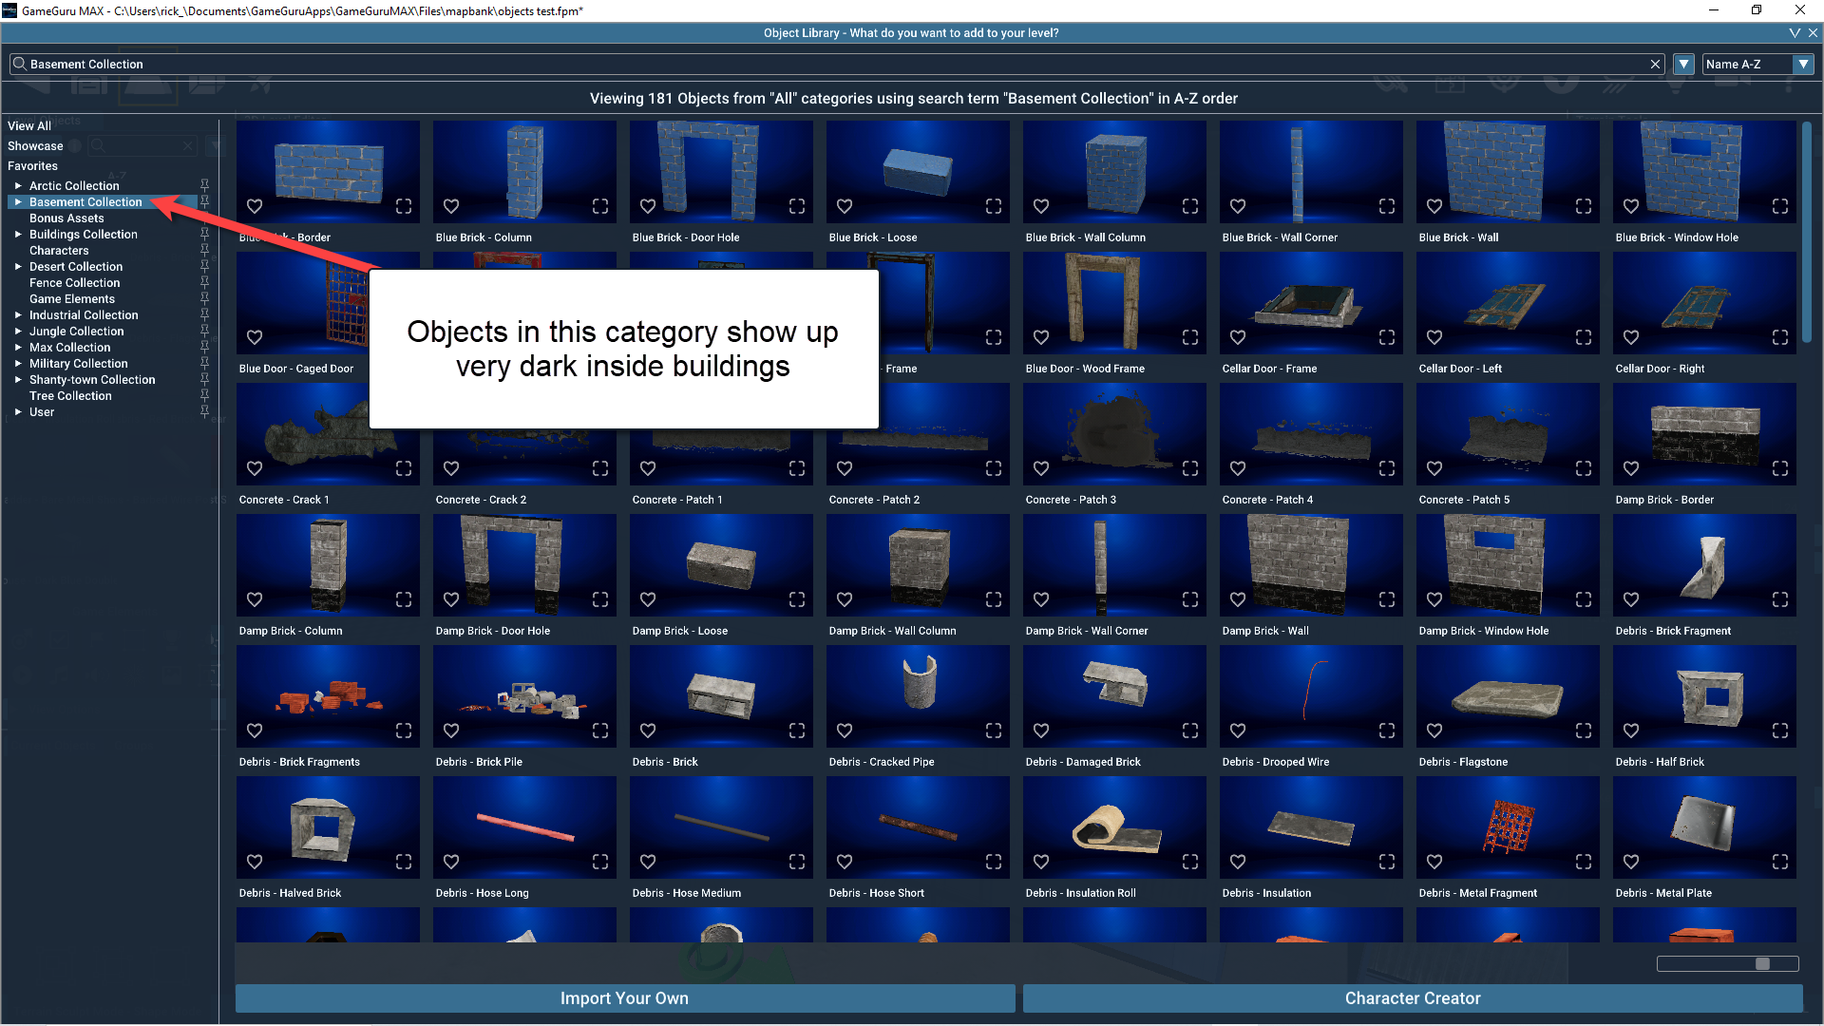Viewport: 1824px width, 1026px height.
Task: Pin the Military Collection to favorites
Action: click(204, 363)
